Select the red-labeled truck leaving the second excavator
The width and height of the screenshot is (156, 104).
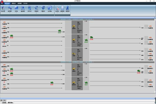[x=92, y=37]
